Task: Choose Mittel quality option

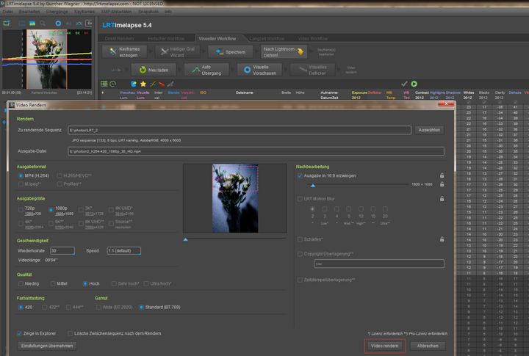Action: pos(53,284)
